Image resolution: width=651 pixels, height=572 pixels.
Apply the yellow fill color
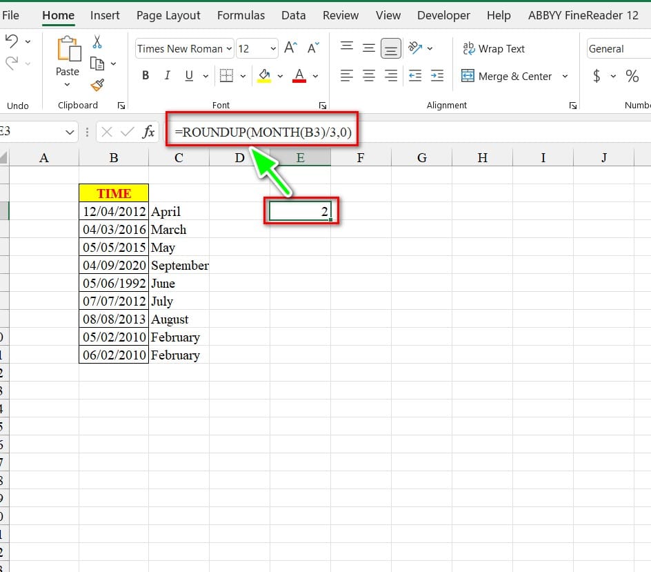[264, 76]
